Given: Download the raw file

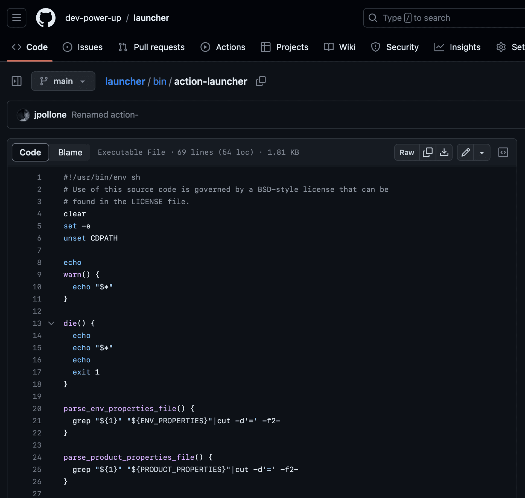Looking at the screenshot, I should pos(444,152).
